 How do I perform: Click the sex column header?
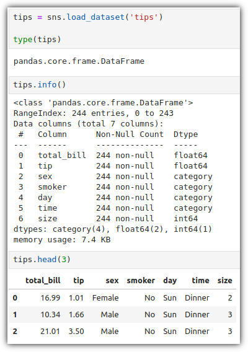(112, 281)
